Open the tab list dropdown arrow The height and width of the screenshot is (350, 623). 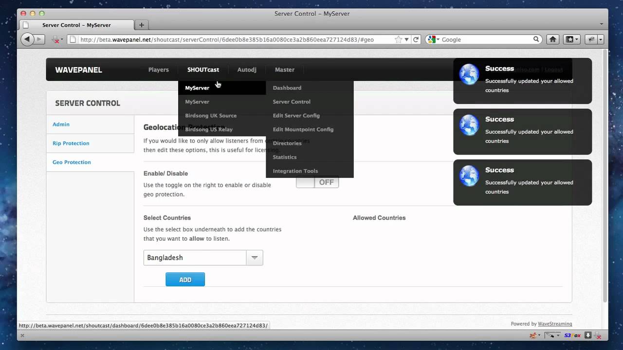coord(602,24)
